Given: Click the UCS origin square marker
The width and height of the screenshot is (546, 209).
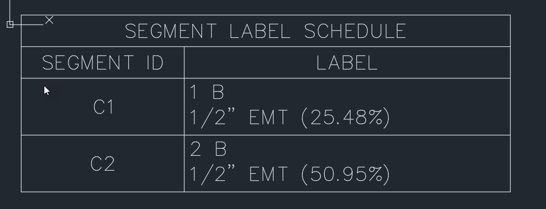Looking at the screenshot, I should point(10,25).
